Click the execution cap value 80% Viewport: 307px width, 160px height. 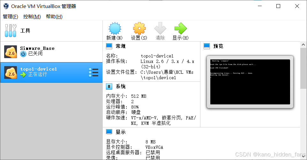pos(135,107)
